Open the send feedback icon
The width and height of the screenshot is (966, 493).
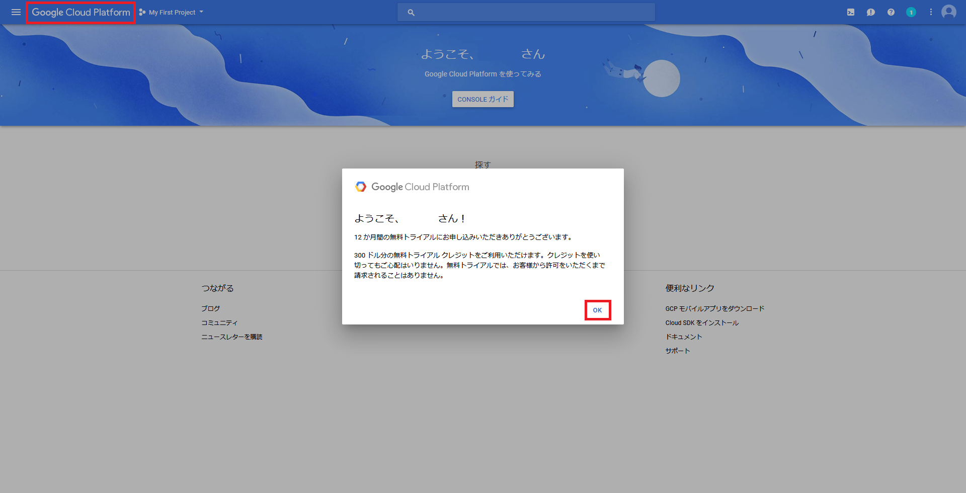click(x=871, y=12)
